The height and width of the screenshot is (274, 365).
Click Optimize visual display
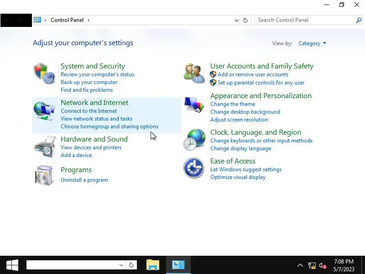[238, 177]
